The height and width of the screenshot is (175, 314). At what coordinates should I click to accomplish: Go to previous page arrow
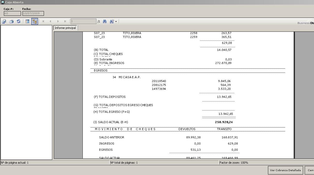50,21
